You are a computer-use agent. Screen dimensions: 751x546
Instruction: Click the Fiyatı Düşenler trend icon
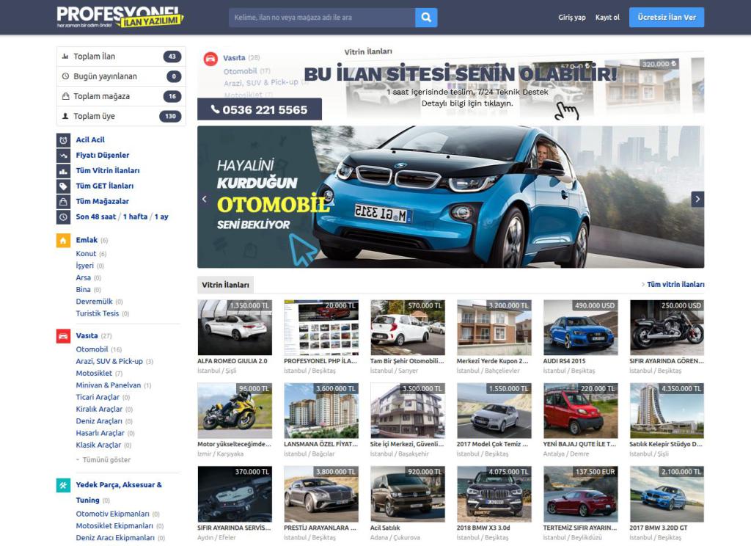[x=63, y=156]
